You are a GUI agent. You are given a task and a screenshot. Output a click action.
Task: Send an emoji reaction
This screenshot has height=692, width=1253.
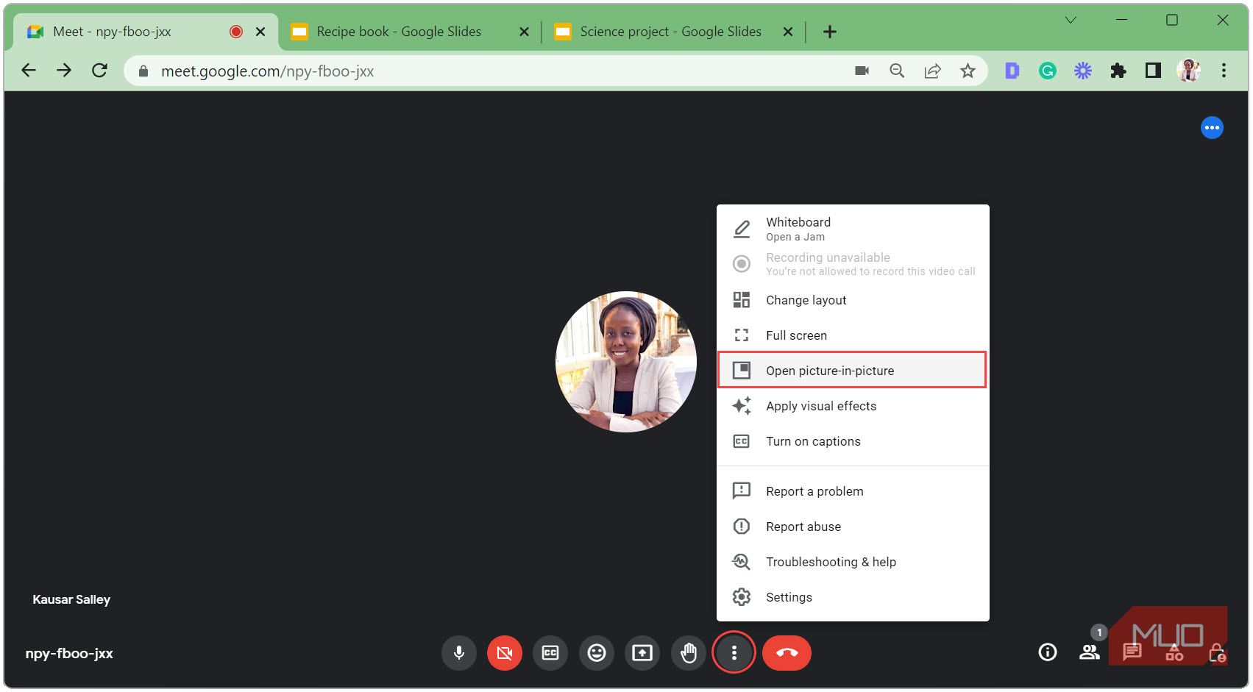click(x=596, y=652)
